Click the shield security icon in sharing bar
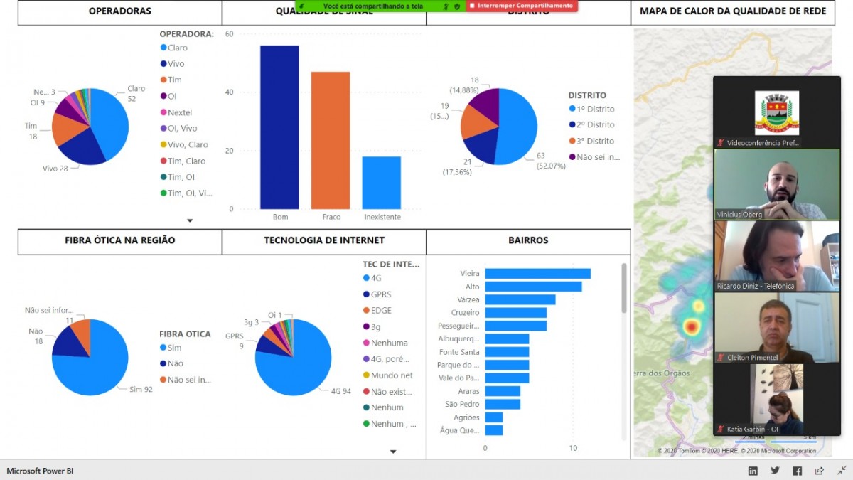This screenshot has width=853, height=480. [456, 6]
